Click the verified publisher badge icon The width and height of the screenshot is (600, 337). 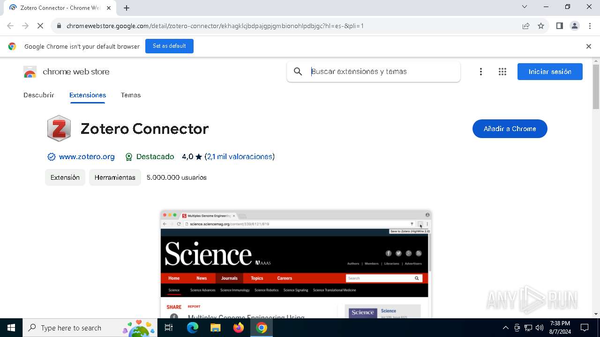[52, 157]
